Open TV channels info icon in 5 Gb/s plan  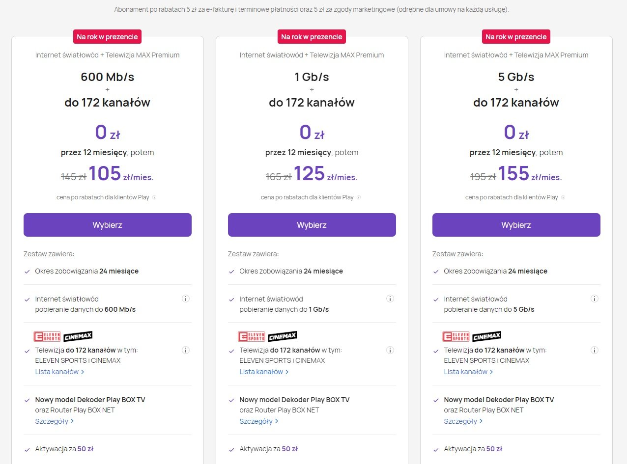click(595, 350)
